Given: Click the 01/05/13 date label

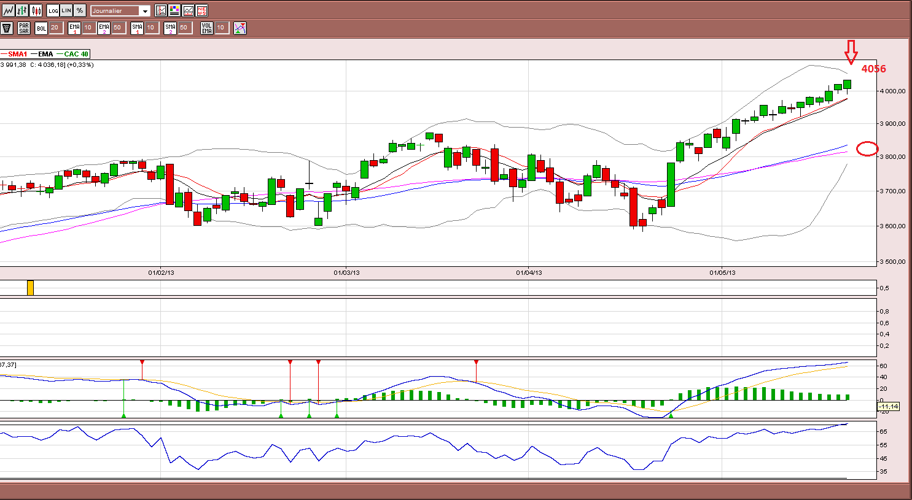Looking at the screenshot, I should tap(722, 272).
